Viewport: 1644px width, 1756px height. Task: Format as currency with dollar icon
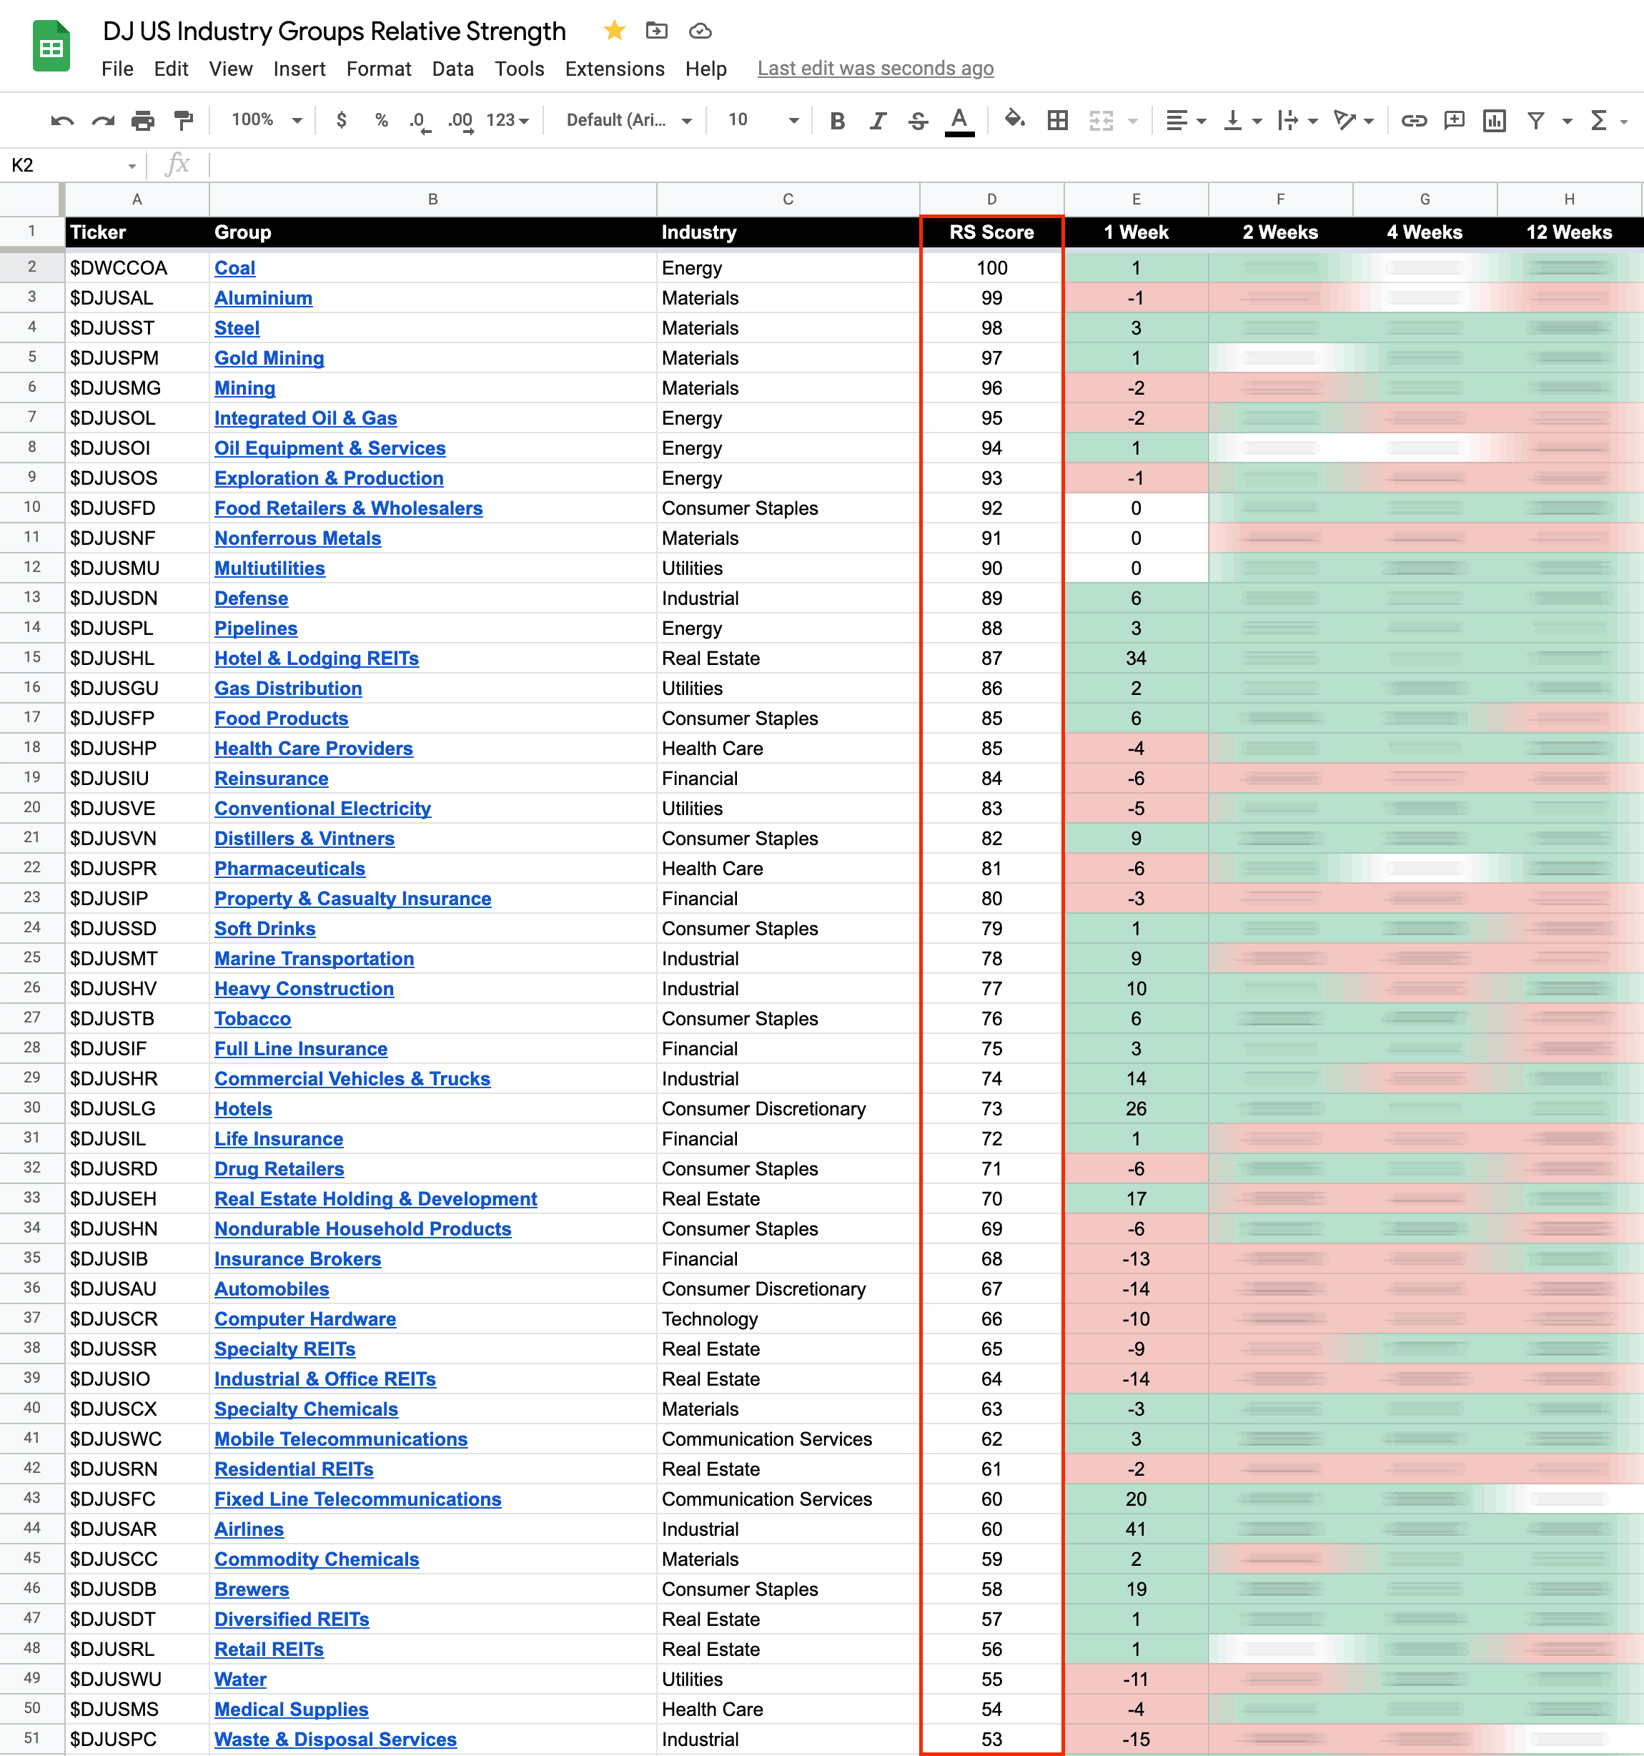342,120
